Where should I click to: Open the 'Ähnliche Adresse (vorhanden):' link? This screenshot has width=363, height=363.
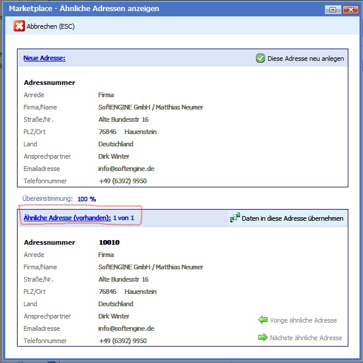click(x=67, y=218)
